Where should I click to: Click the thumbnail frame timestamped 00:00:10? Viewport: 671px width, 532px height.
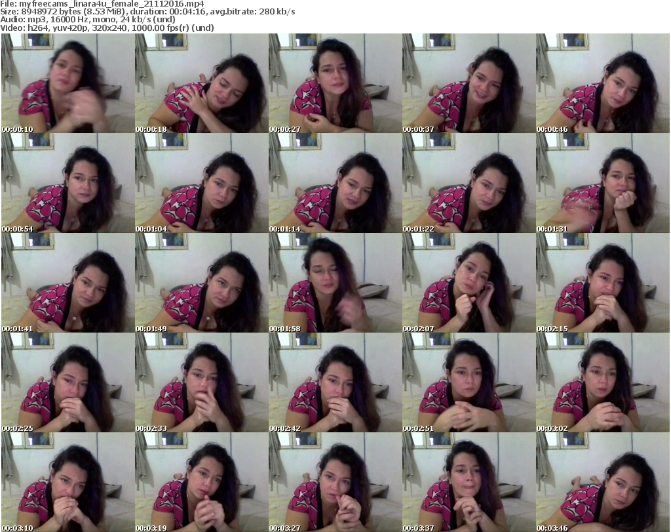(x=67, y=83)
